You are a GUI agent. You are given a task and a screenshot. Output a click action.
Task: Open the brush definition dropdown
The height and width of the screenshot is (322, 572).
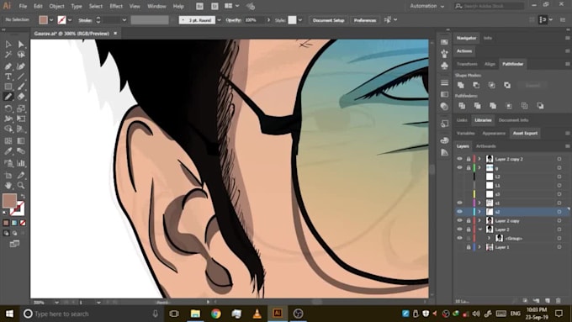point(219,20)
